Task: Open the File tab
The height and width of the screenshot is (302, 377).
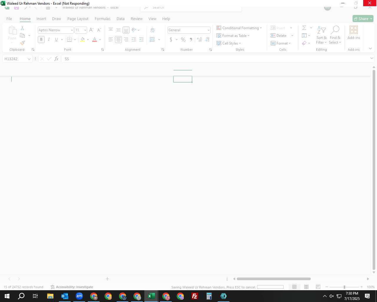Action: (x=9, y=19)
